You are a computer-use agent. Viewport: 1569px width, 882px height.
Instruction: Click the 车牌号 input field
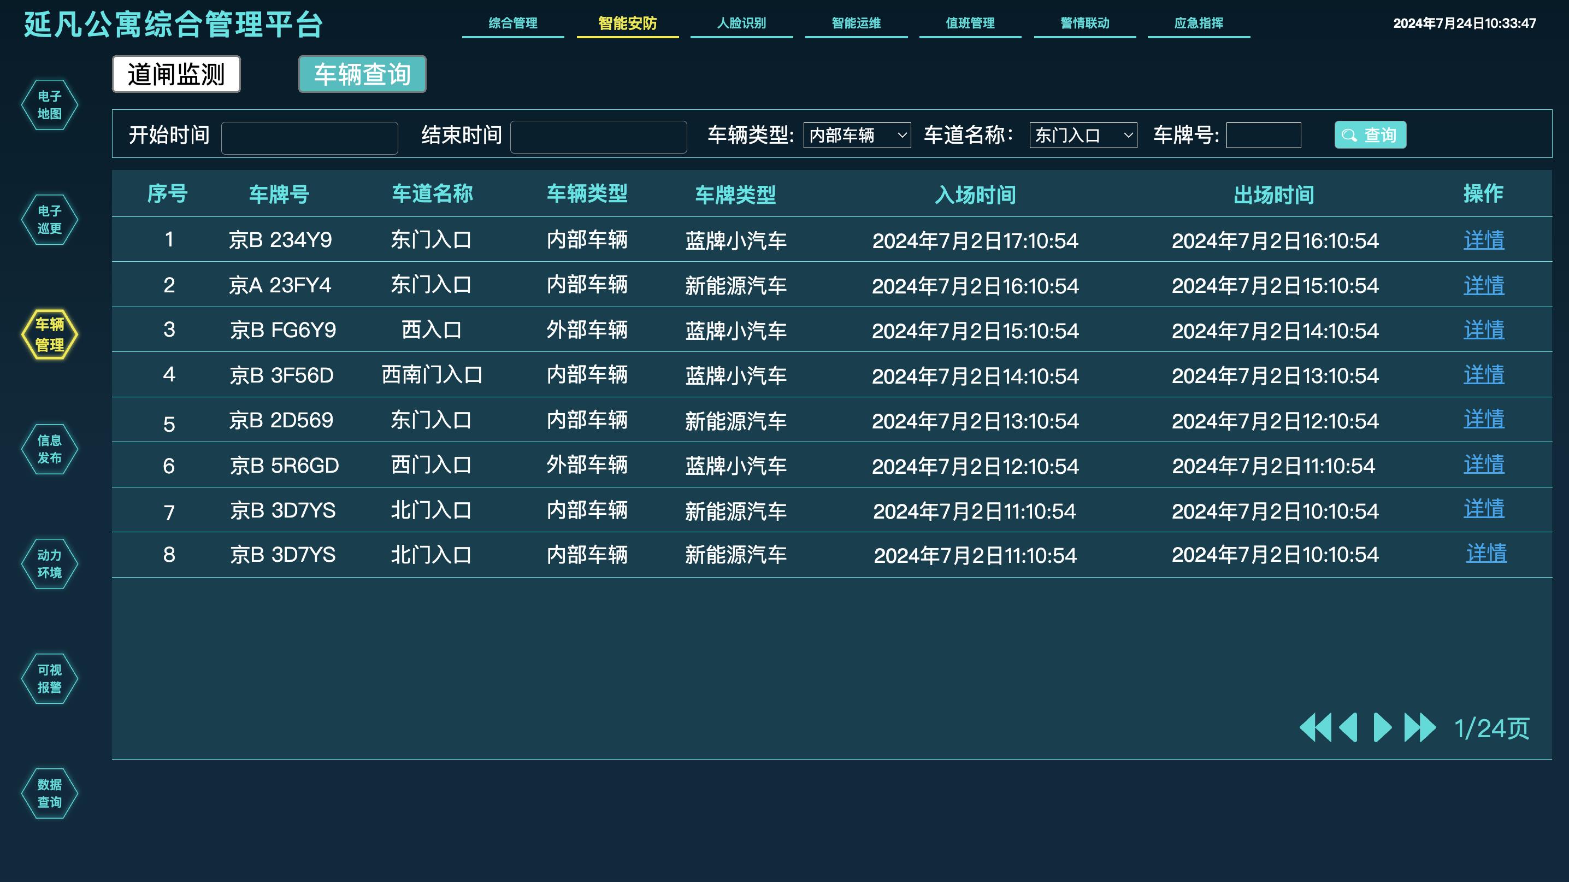pos(1263,135)
